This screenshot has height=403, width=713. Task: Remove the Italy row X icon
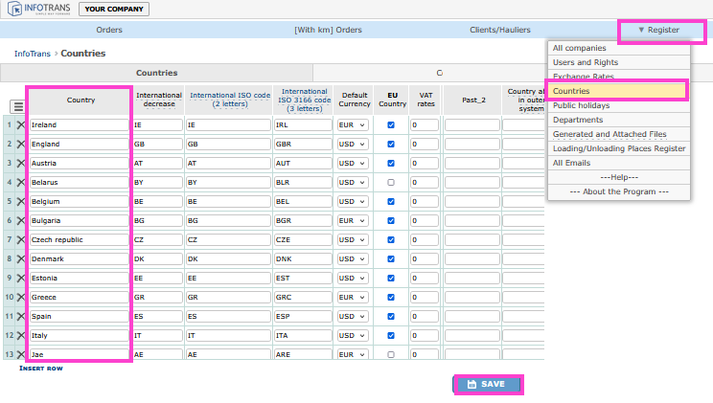point(20,335)
